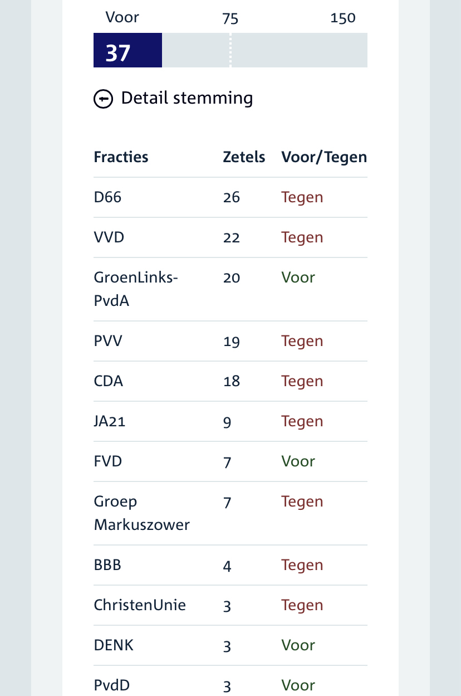Click the Fracties column header
This screenshot has height=696, width=461.
coord(121,157)
